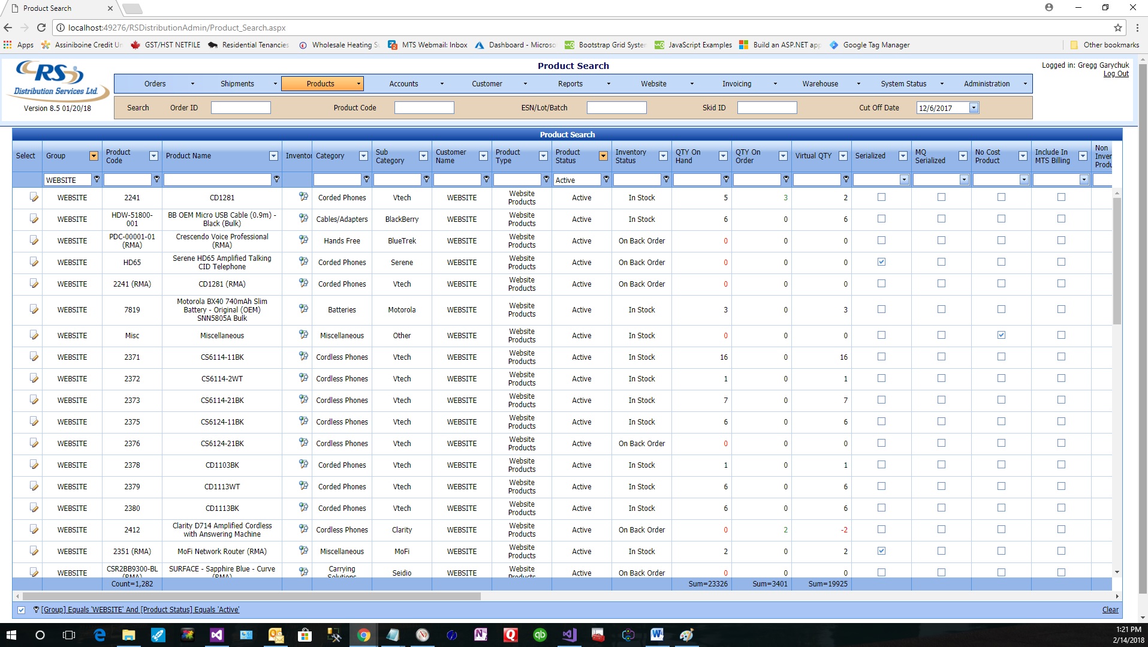Screen dimensions: 1148x647
Task: Open inventory icon for Serene HD65 row
Action: 303,261
